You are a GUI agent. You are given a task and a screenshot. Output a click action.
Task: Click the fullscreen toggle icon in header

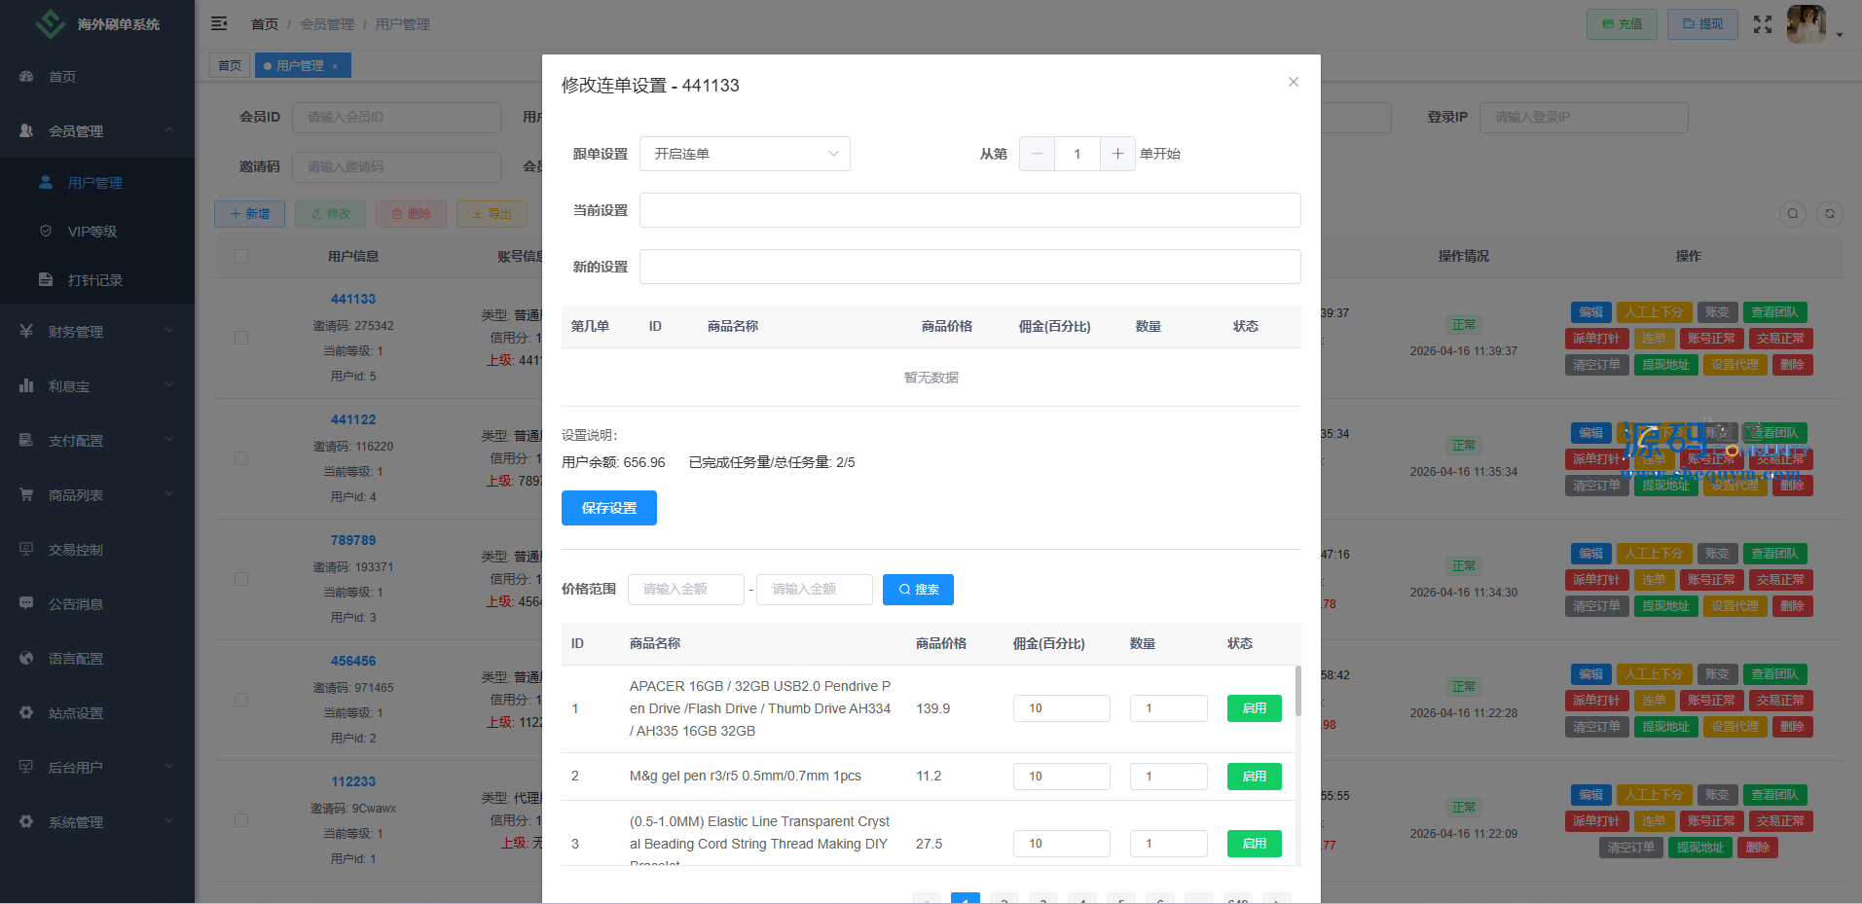pos(1762,24)
